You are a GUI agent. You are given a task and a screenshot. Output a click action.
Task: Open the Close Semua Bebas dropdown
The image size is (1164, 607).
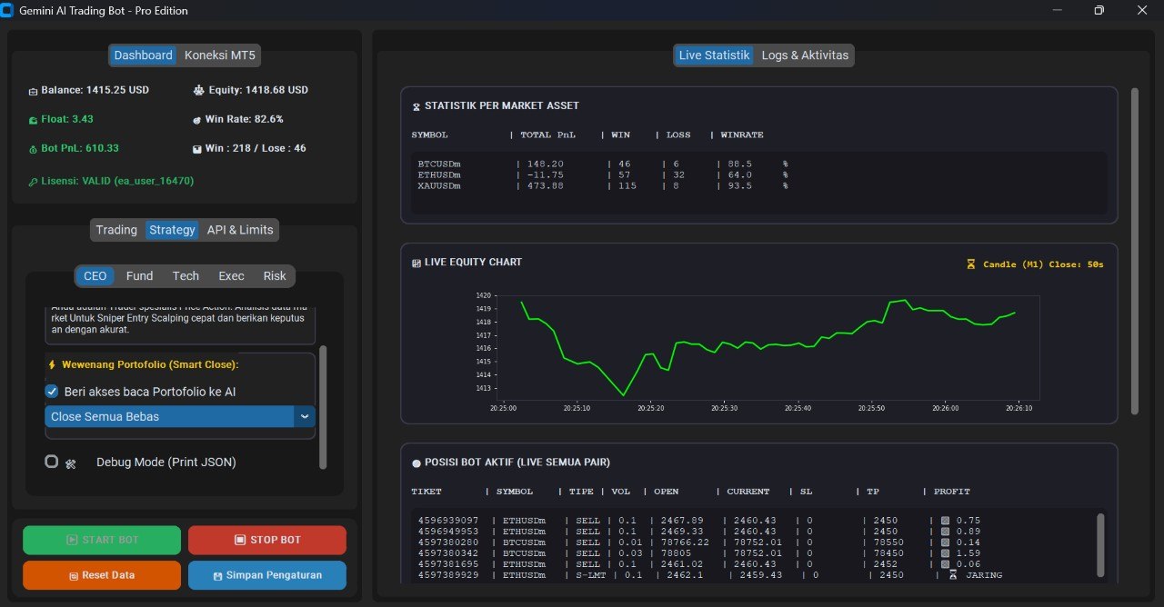[x=180, y=416]
